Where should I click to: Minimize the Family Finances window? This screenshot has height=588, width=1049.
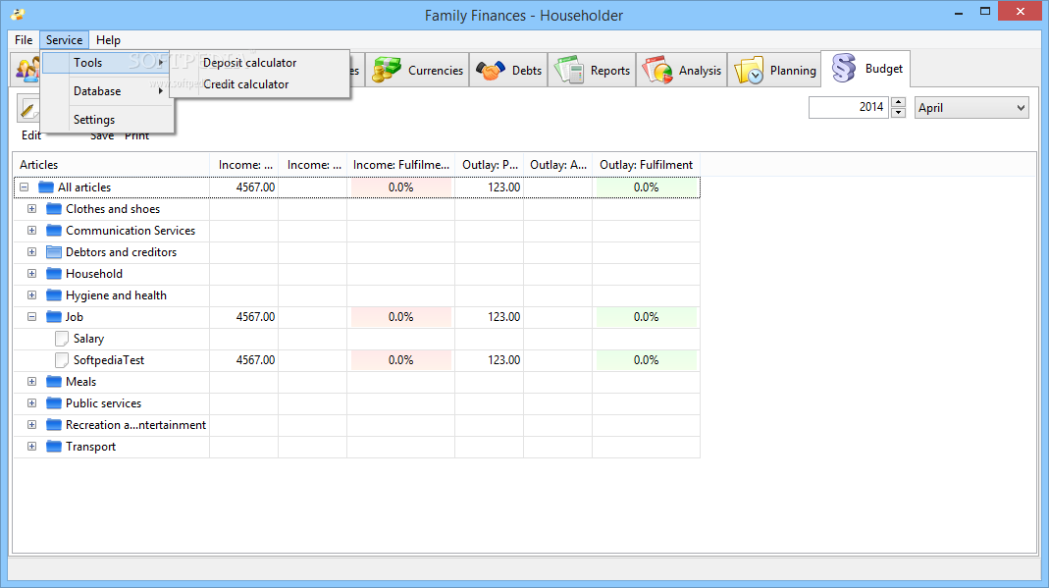click(959, 12)
